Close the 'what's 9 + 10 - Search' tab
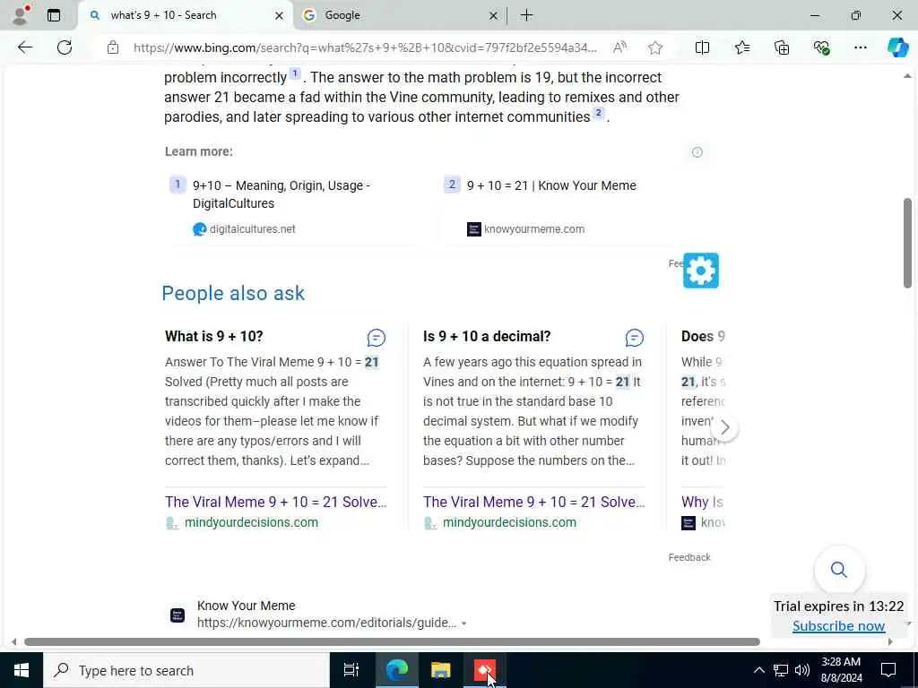 [x=280, y=16]
